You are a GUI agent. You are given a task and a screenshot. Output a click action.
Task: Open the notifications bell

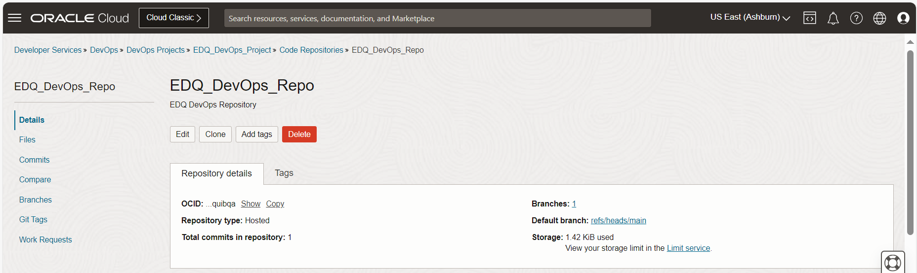click(833, 18)
